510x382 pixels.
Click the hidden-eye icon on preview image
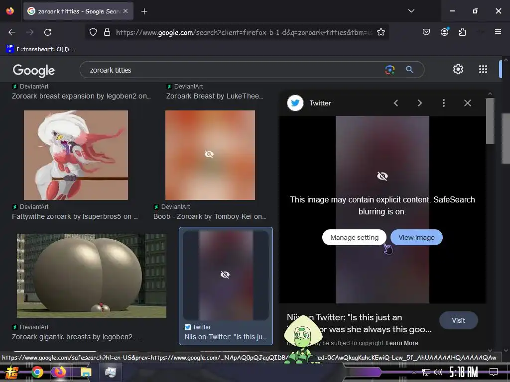click(382, 176)
